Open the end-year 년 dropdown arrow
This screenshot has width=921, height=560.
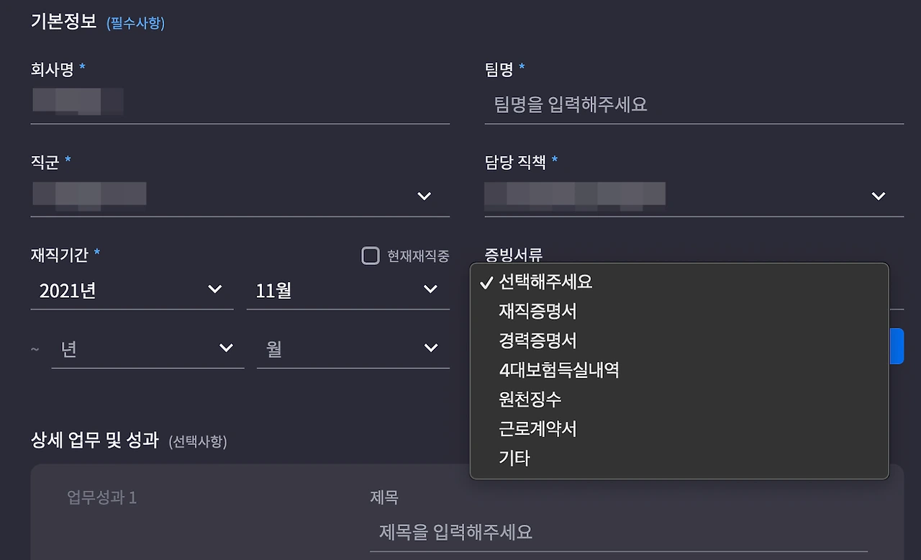[226, 348]
